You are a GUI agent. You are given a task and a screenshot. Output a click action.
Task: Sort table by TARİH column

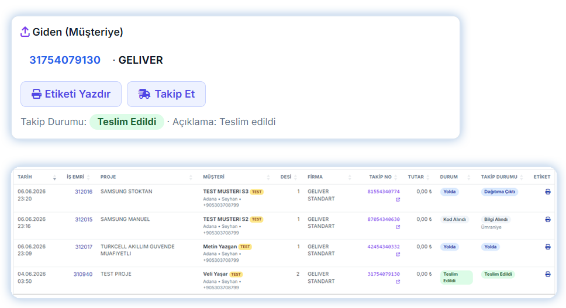click(54, 177)
